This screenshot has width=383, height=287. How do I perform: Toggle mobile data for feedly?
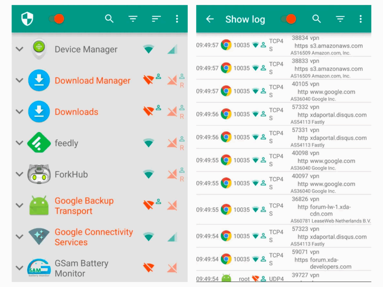tap(172, 143)
